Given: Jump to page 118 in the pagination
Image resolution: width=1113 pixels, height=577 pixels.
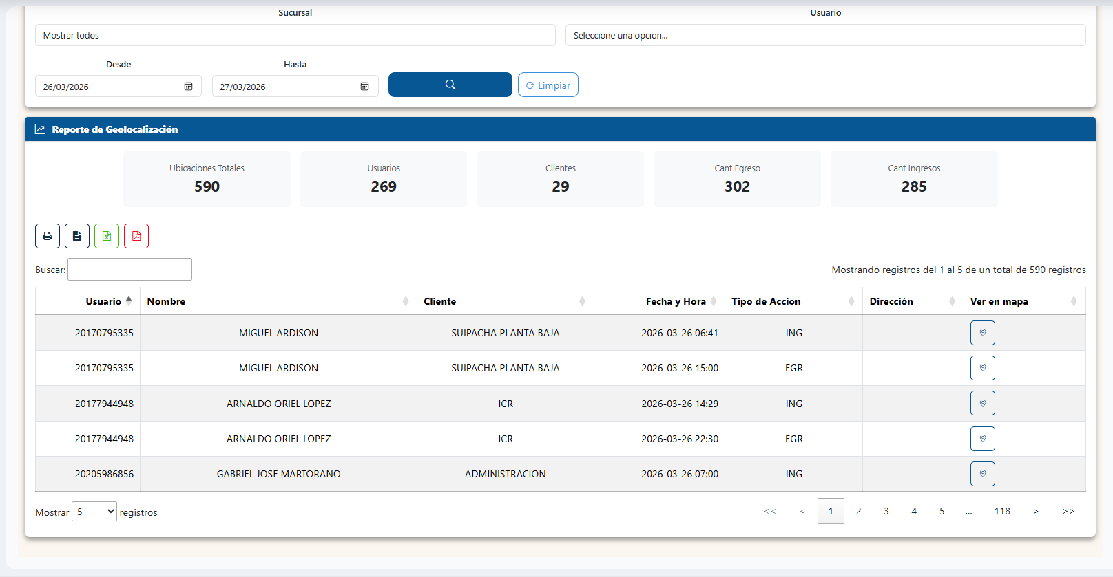Looking at the screenshot, I should pos(1002,511).
